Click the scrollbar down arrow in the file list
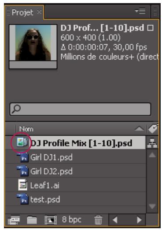This screenshot has width=162, height=230. 152,206
